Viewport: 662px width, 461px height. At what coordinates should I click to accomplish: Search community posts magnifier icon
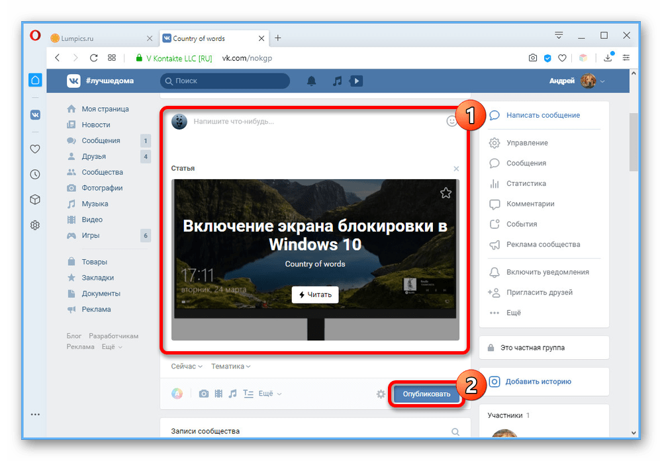point(455,431)
